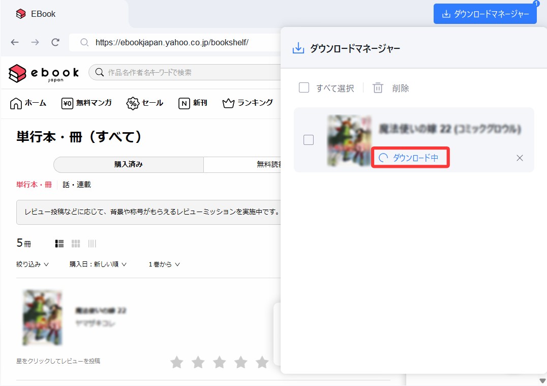The image size is (547, 386).
Task: Open the ランキング menu item
Action: click(248, 103)
